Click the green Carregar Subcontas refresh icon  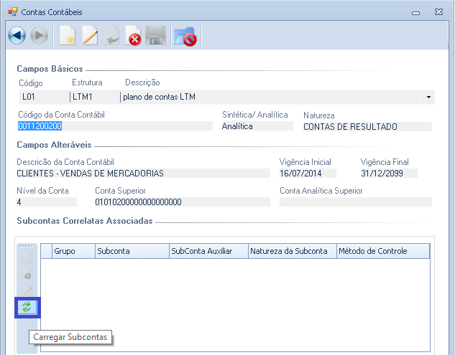coord(27,307)
